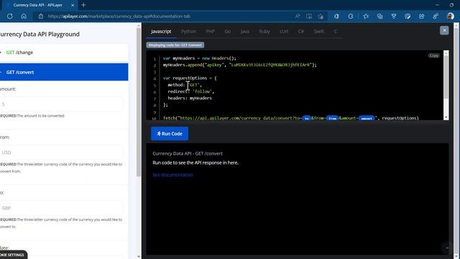Expand the GET /change endpoint
Viewport: 460px width, 259px height.
tap(64, 53)
